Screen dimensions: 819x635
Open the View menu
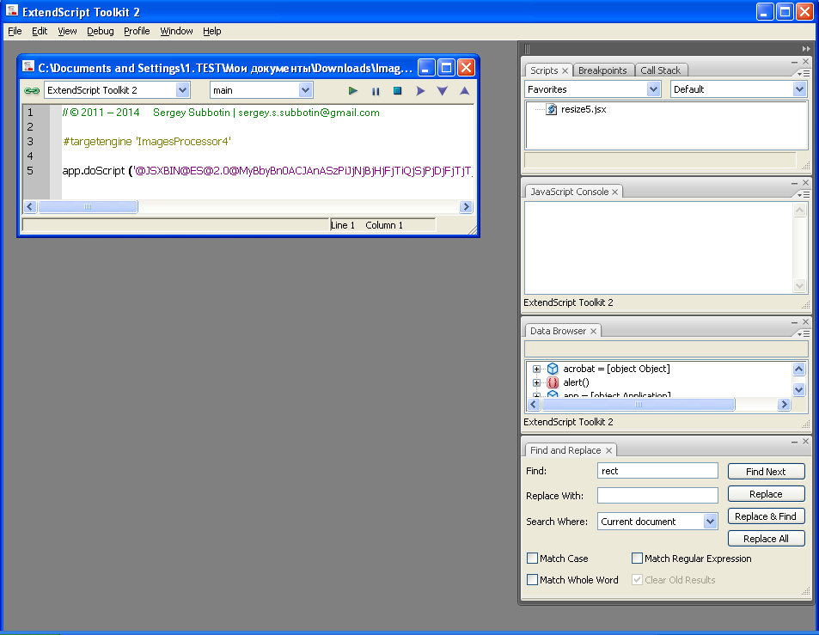pyautogui.click(x=67, y=31)
